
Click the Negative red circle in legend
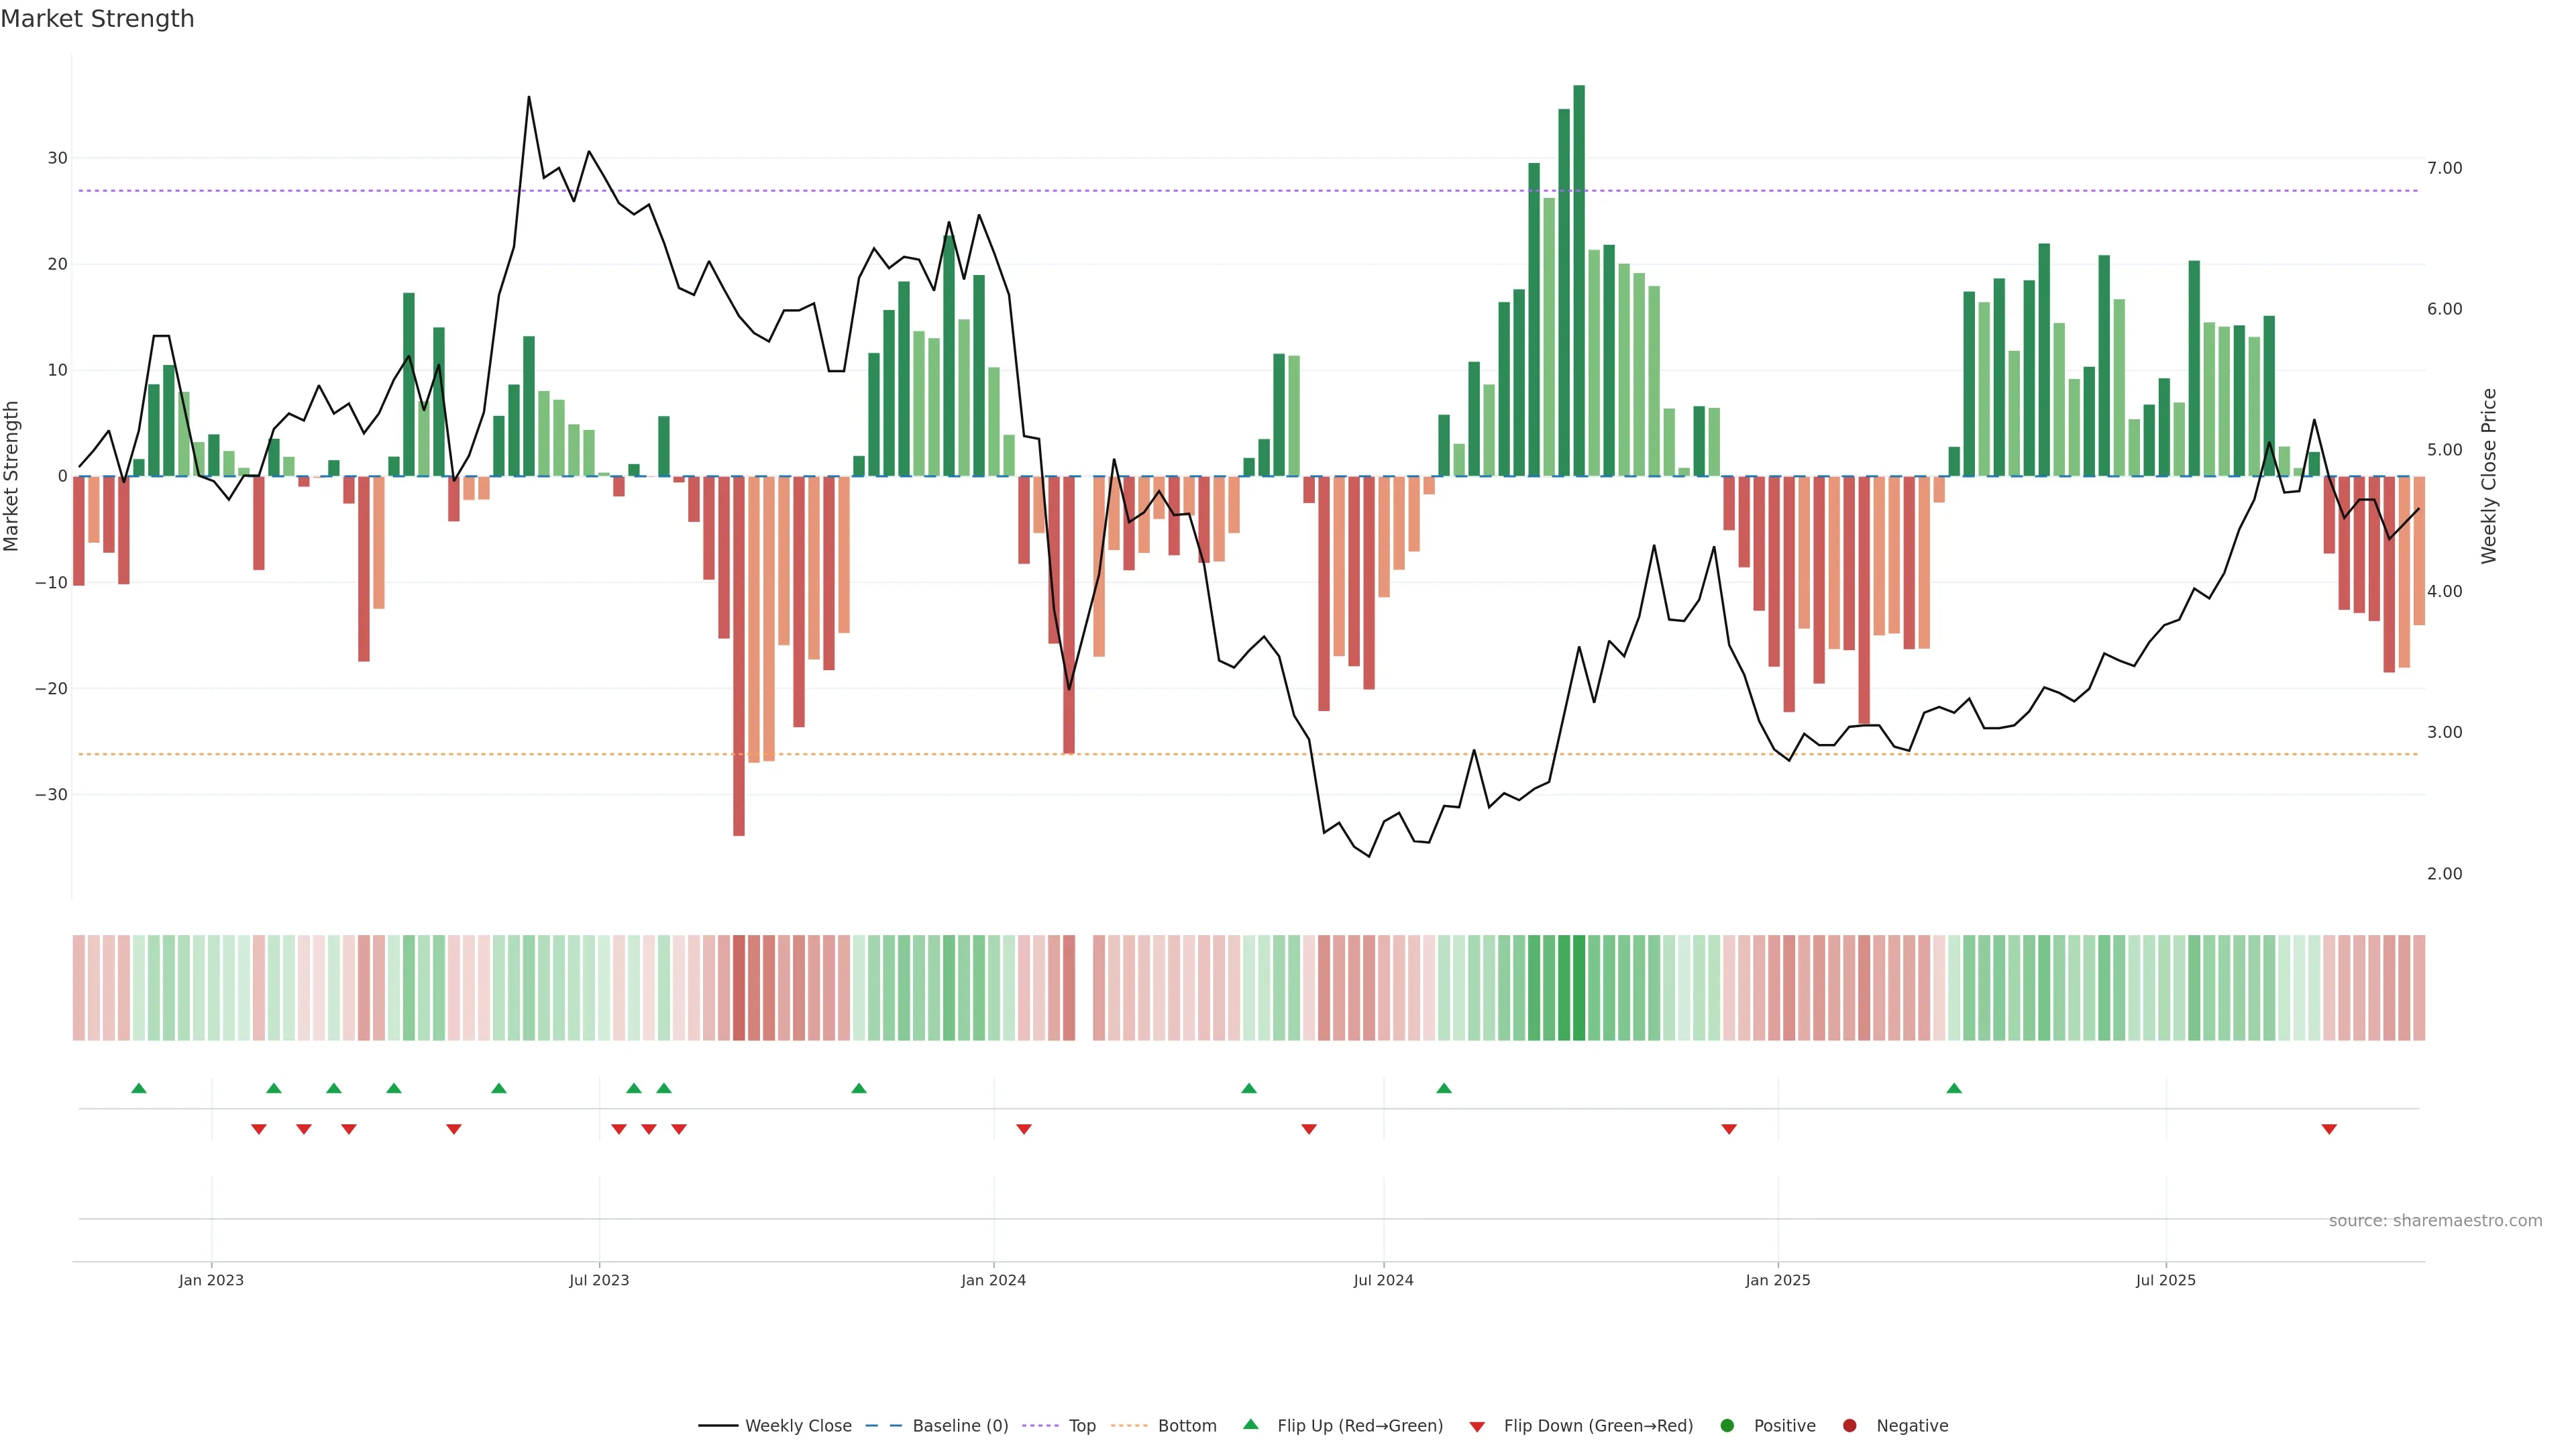1849,1426
